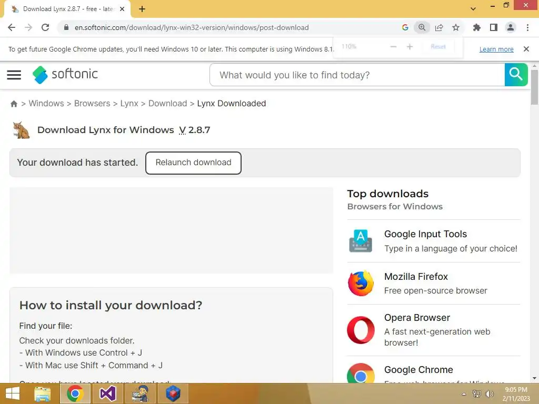
Task: Open the Download breadcrumb link
Action: (x=168, y=104)
